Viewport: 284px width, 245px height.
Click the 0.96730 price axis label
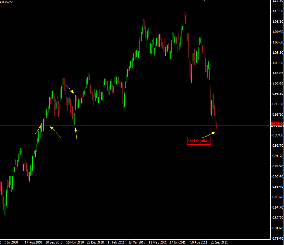tap(278, 114)
